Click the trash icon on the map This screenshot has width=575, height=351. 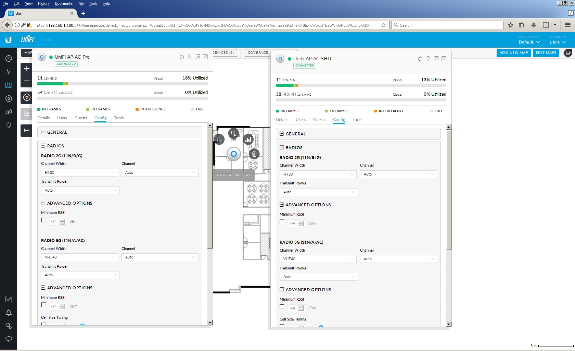[254, 154]
